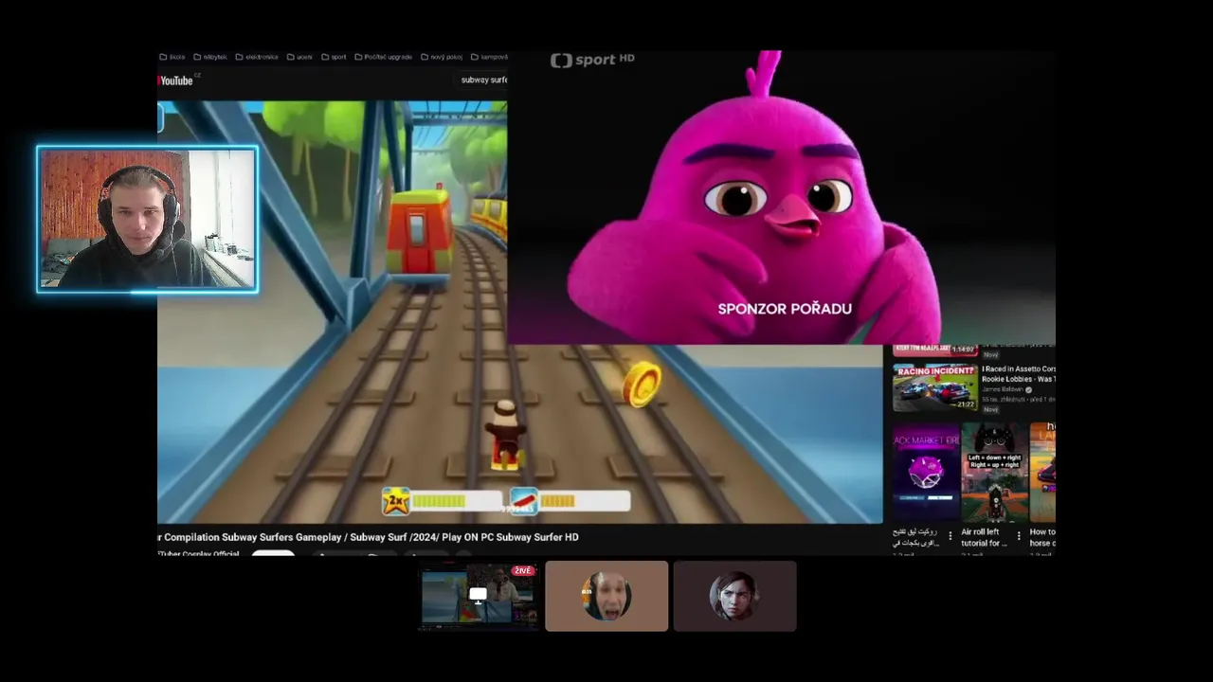Open the Black Market short thumbnail

926,473
